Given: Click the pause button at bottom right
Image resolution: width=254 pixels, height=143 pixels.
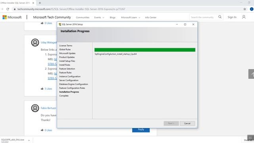Looking at the screenshot, I should (x=250, y=138).
